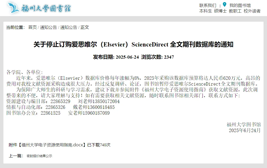Open 我的图书馆 link
The image size is (267, 168).
point(240,6)
